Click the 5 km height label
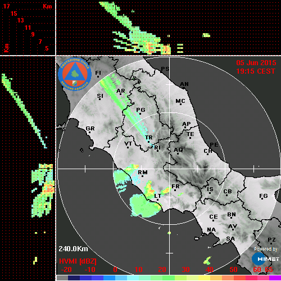Viewport: 281px width, 281px height. click(47, 48)
